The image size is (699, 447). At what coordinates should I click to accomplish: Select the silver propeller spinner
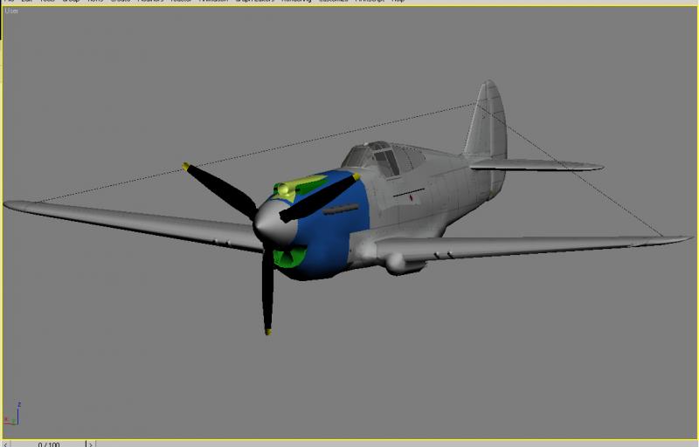tap(273, 223)
